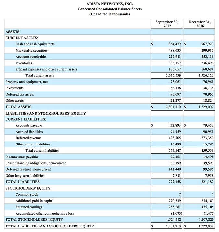
Task: Select non-current deferred revenue value 99,585
Action: pyautogui.click(x=208, y=169)
